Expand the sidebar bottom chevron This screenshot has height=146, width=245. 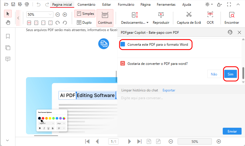click(x=7, y=140)
